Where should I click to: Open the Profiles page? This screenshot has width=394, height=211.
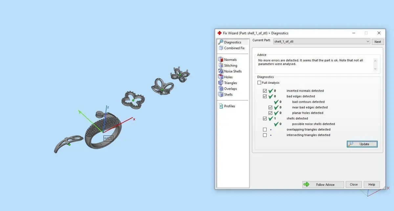230,106
